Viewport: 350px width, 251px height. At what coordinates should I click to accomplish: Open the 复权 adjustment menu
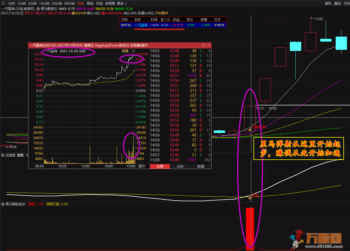[328, 4]
